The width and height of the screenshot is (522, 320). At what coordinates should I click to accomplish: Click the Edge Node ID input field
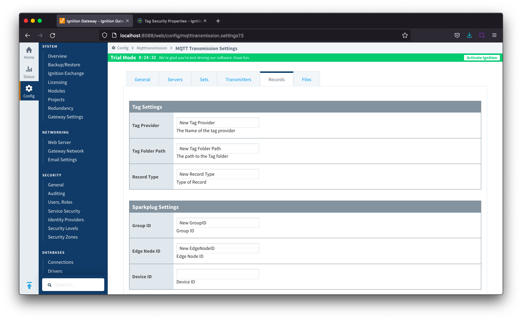(x=217, y=248)
